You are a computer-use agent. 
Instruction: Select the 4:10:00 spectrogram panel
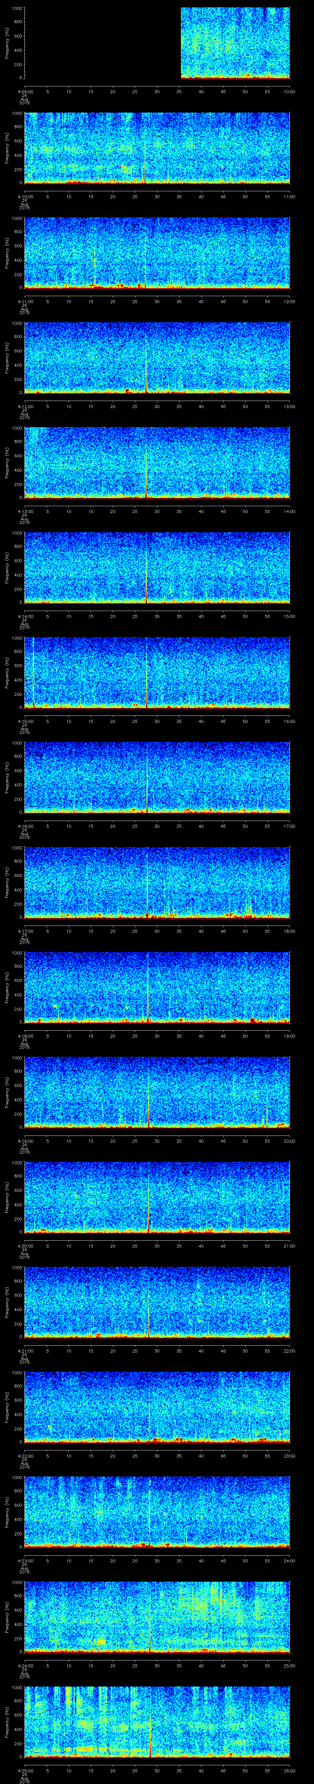click(x=157, y=148)
